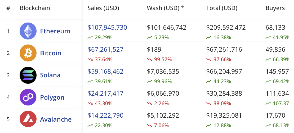Image resolution: width=294 pixels, height=133 pixels.
Task: Sort table by Total (USD) header
Action: 222,8
